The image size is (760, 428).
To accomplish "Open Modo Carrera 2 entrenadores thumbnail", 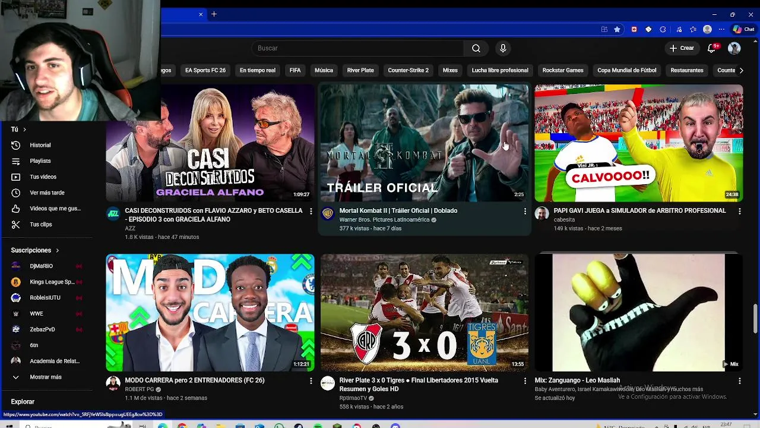I will (x=210, y=313).
